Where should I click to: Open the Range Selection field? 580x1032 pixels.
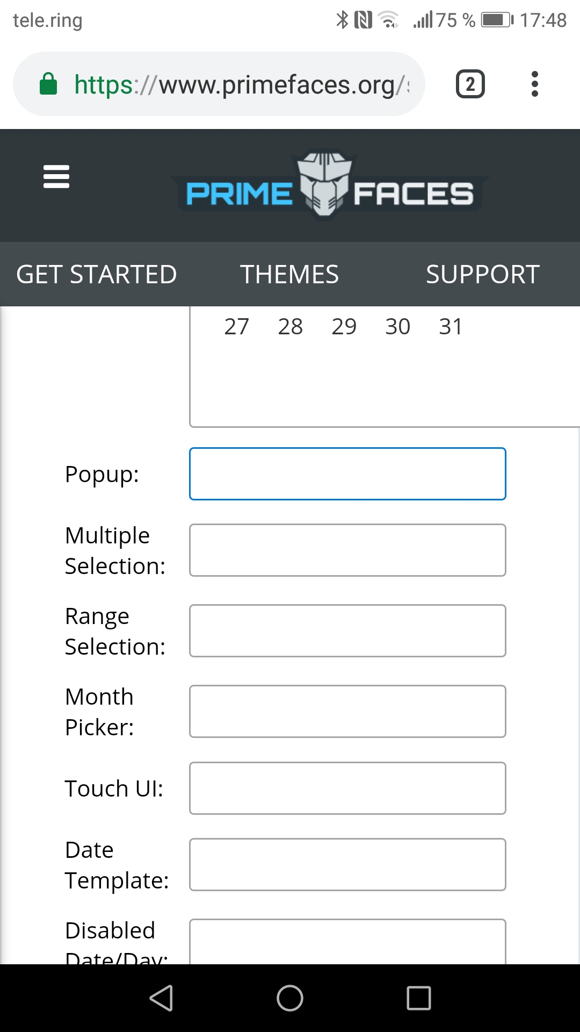(347, 630)
